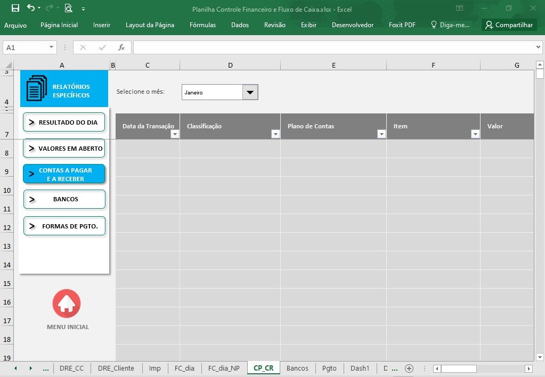This screenshot has height=377, width=545.
Task: Click the Insert Function fx icon
Action: point(121,47)
